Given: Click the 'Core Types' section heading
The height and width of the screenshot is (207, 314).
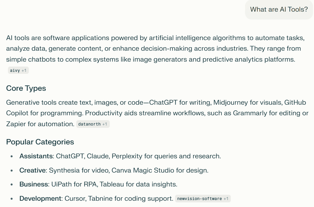Looking at the screenshot, I should click(26, 88).
